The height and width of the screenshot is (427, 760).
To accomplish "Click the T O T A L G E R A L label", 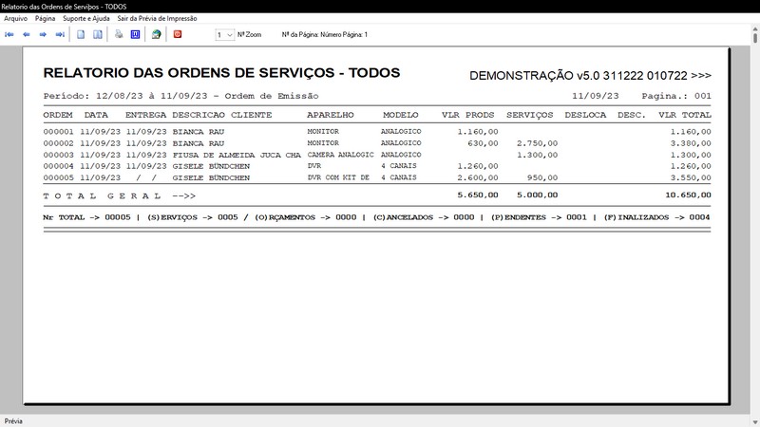I will click(102, 196).
